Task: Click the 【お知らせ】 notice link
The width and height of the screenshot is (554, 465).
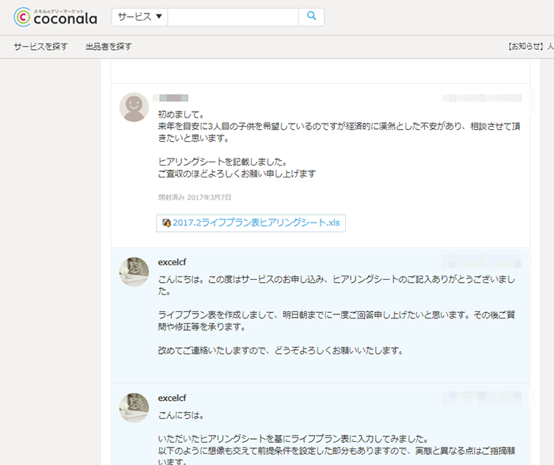Action: click(x=526, y=47)
